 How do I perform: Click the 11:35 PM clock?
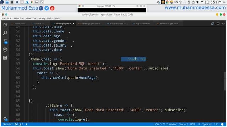pyautogui.click(x=213, y=2)
